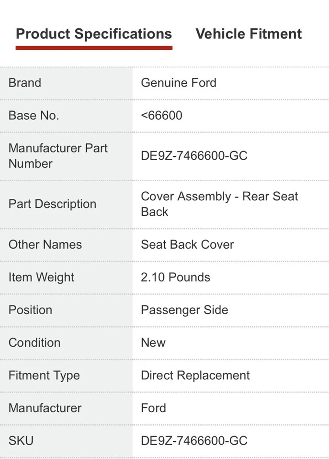Click the <66600 base number value
The height and width of the screenshot is (459, 329).
160,115
